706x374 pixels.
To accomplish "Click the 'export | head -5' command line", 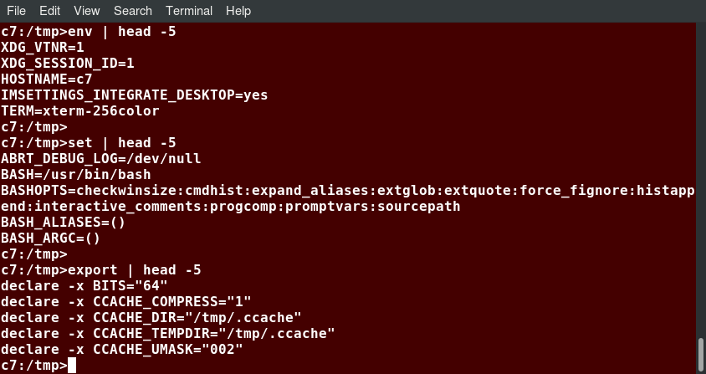I will point(101,270).
